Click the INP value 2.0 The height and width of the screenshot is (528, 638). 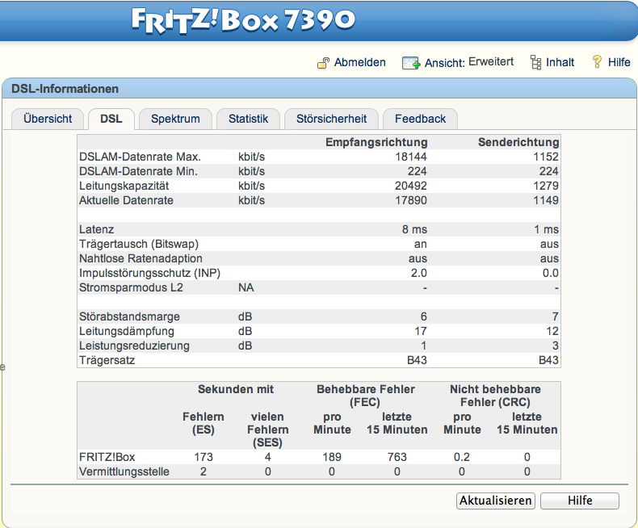point(418,274)
